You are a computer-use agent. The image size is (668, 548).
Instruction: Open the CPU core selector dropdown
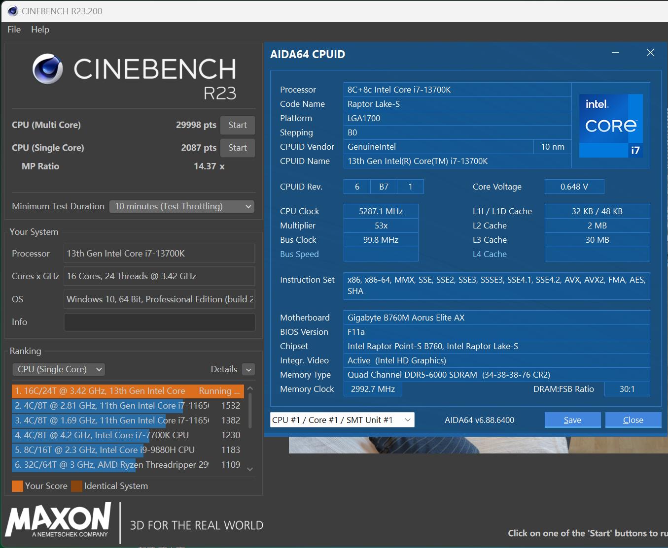click(x=342, y=420)
